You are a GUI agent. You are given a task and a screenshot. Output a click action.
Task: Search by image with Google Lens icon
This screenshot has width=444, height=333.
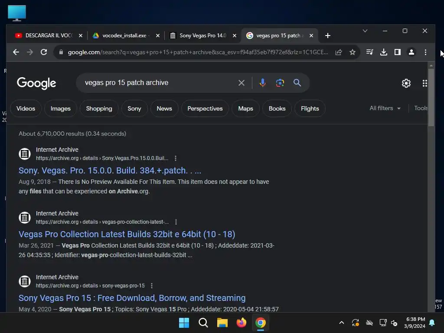click(280, 83)
